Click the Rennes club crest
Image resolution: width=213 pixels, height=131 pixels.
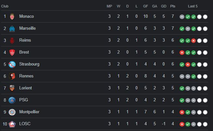click(12, 76)
